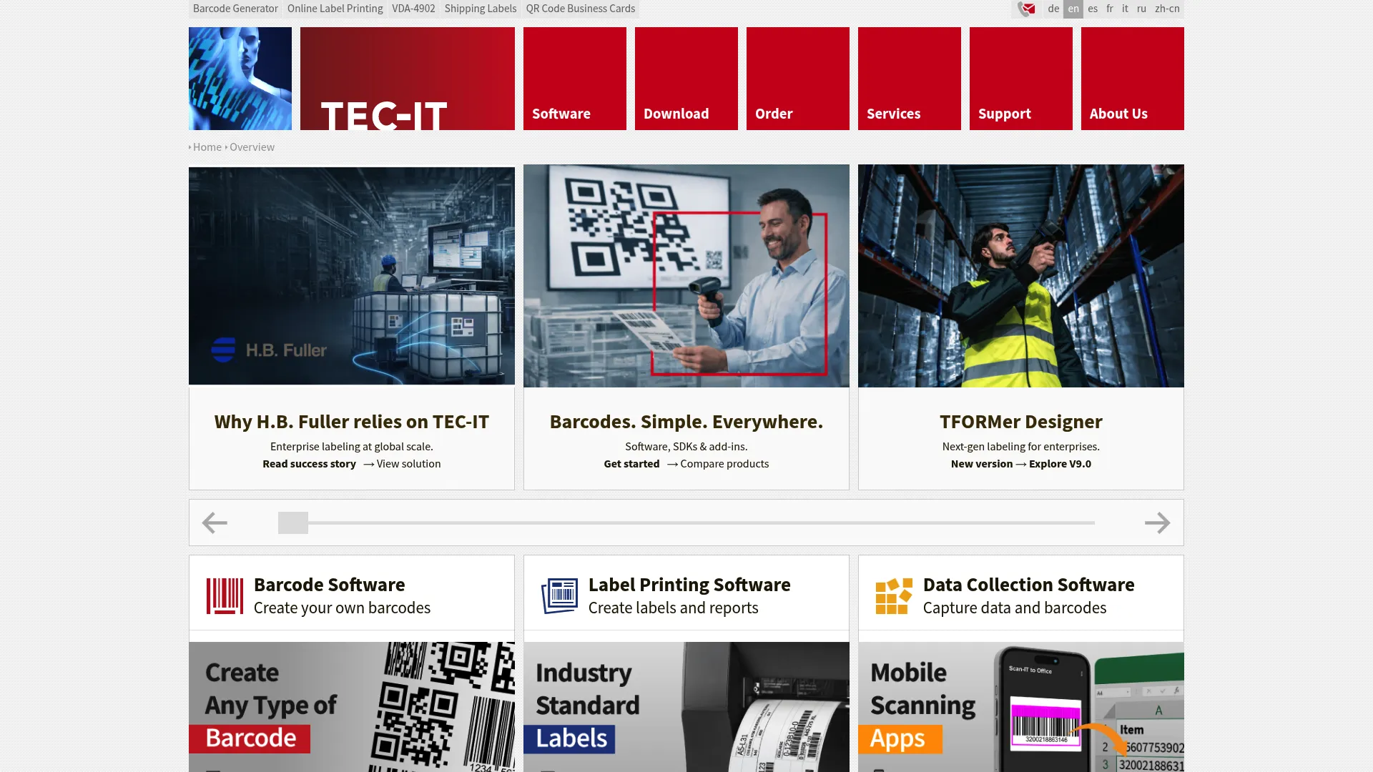
Task: Open the warehouse worker scanning image
Action: [x=1021, y=276]
